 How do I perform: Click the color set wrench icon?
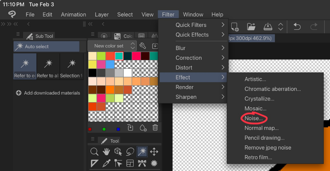point(143,46)
